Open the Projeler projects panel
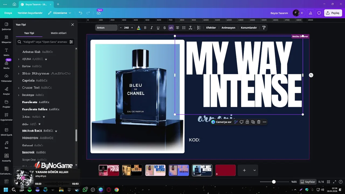The height and width of the screenshot is (194, 345). [x=6, y=104]
